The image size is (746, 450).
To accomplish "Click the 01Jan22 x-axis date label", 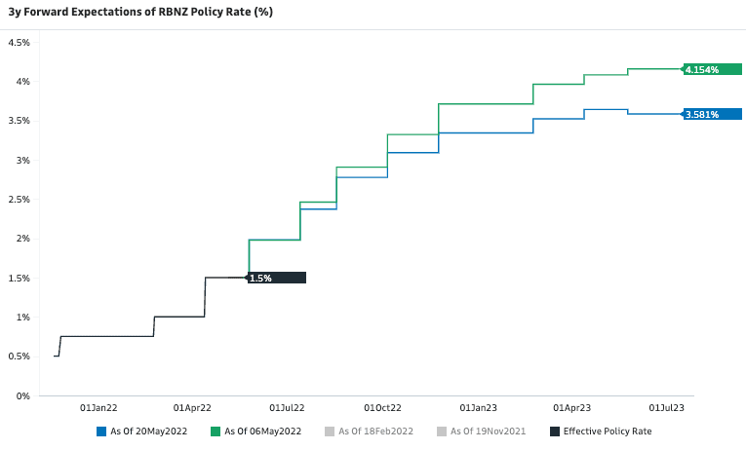I will click(98, 408).
